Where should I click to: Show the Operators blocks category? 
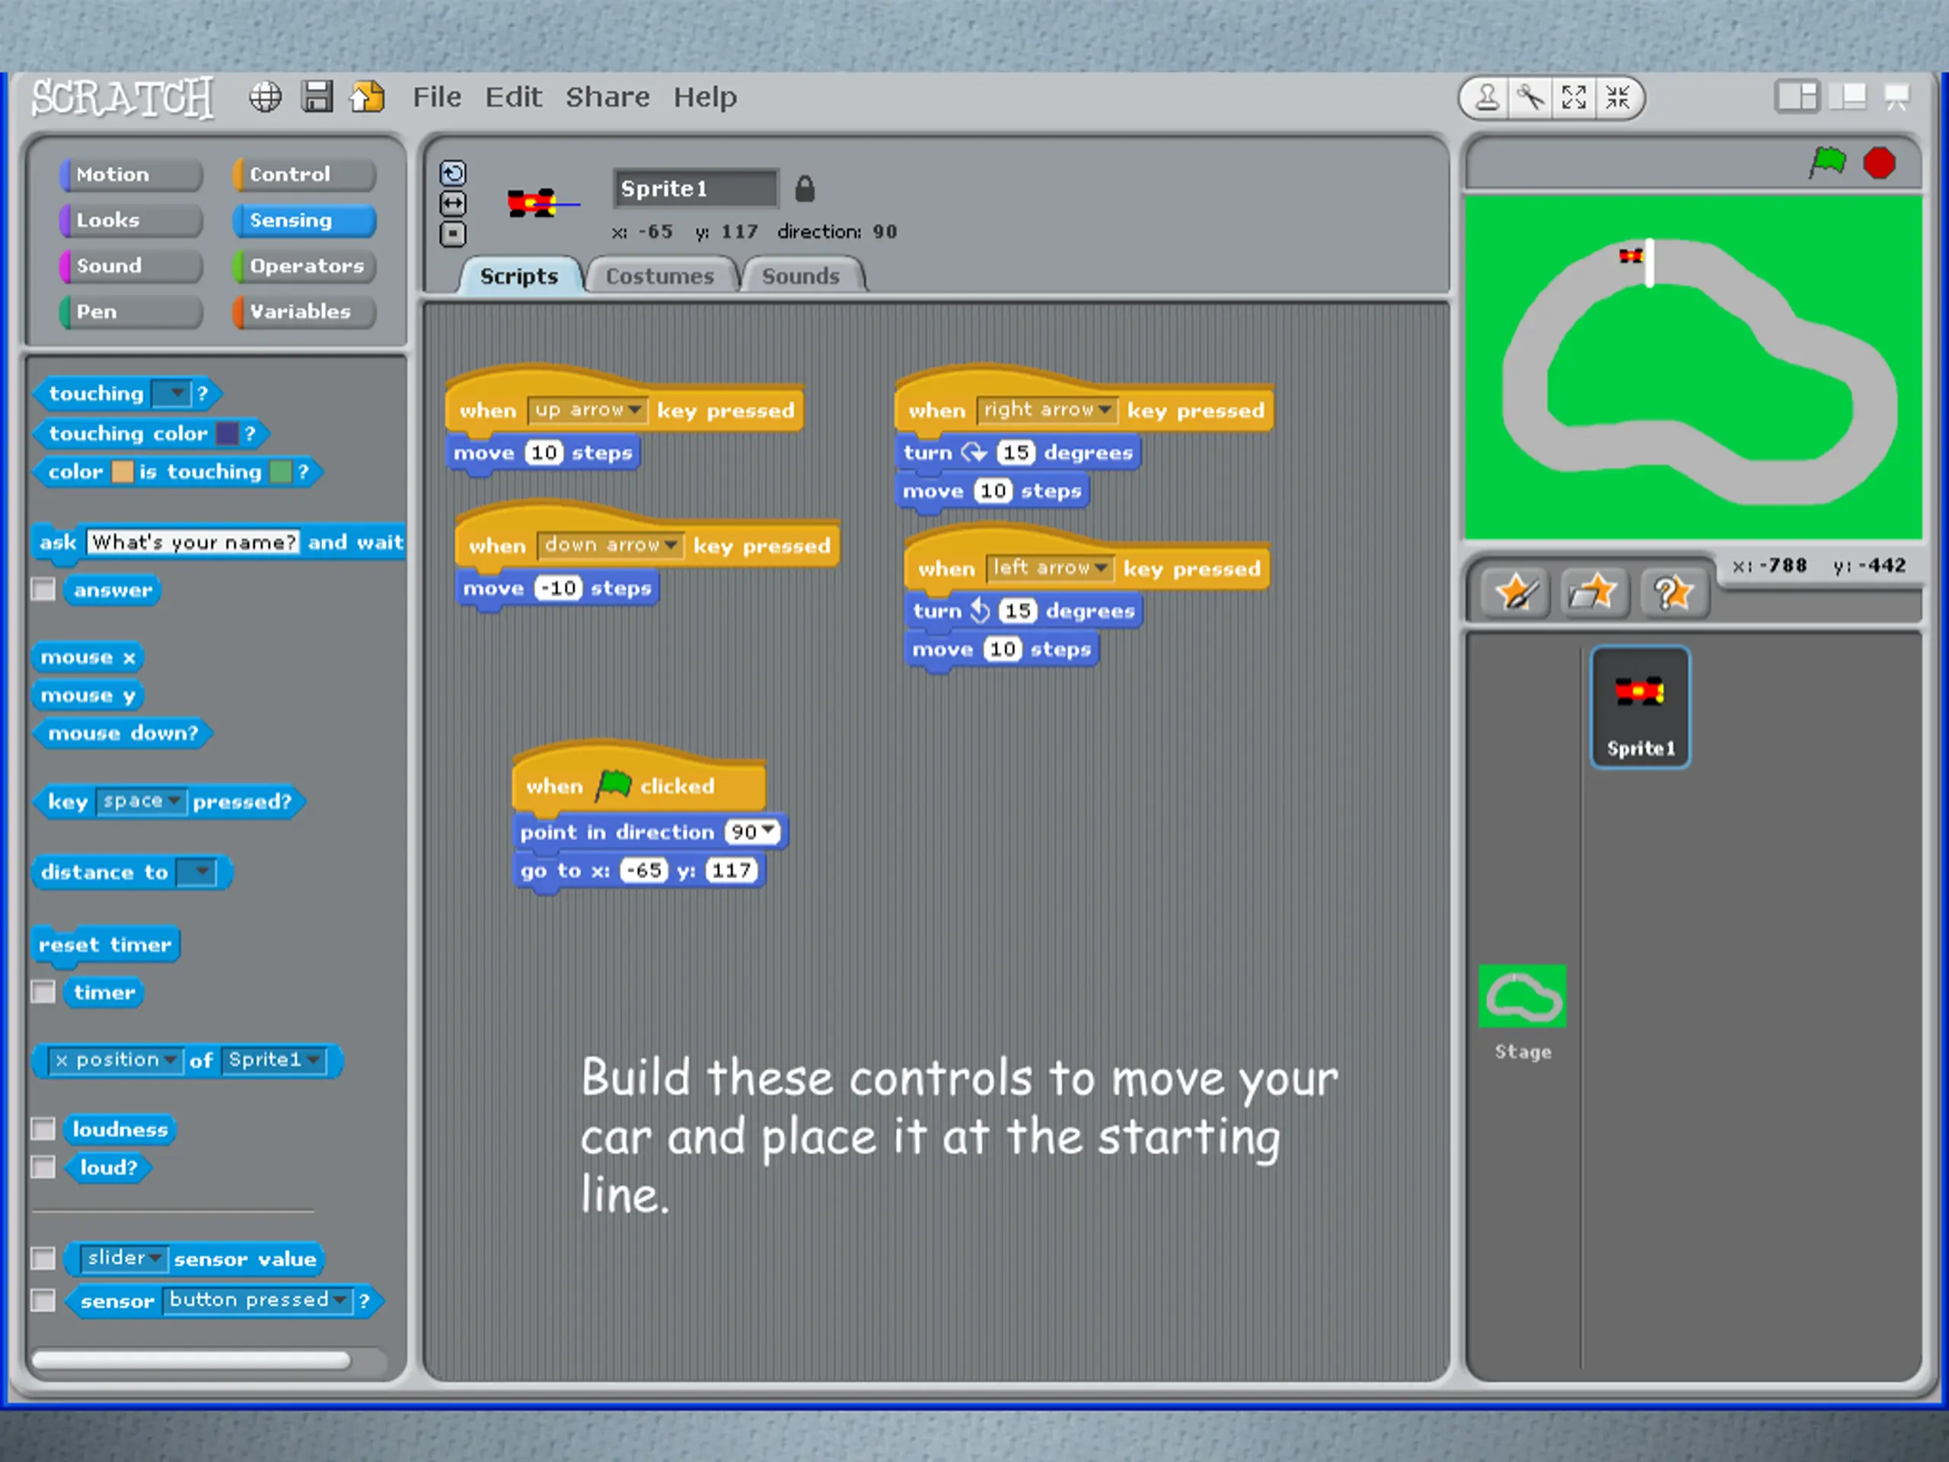point(304,267)
